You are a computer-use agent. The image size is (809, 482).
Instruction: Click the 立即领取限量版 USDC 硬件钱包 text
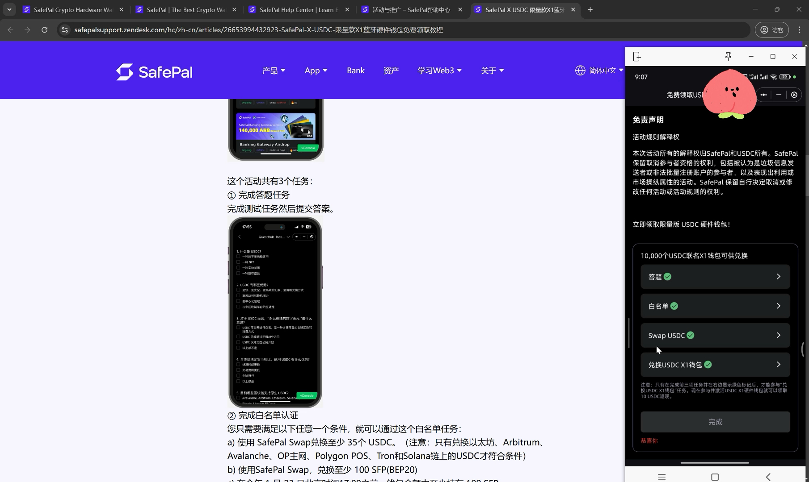tap(681, 224)
